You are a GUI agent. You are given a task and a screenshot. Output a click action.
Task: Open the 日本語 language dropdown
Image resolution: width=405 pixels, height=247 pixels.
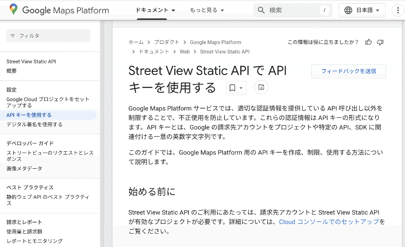[362, 10]
